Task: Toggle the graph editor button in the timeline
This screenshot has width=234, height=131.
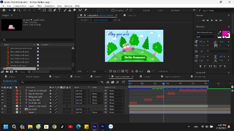Action: pos(124,82)
